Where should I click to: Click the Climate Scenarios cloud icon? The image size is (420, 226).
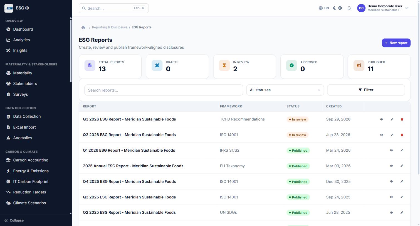click(8, 203)
